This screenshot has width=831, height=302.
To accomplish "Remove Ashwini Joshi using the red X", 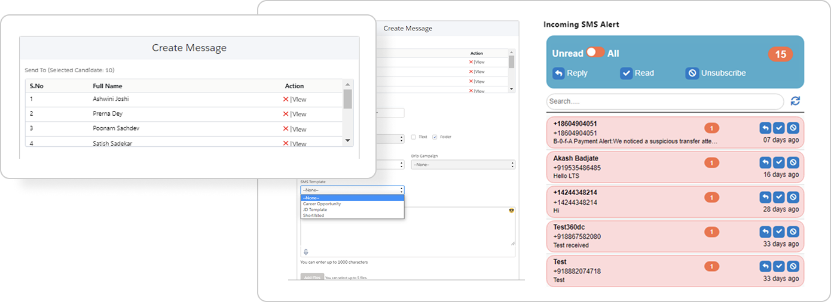I will coord(286,99).
